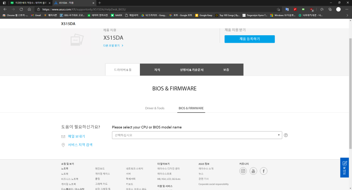Open the 메인보드 footer link
The image size is (352, 190).
(x=100, y=169)
